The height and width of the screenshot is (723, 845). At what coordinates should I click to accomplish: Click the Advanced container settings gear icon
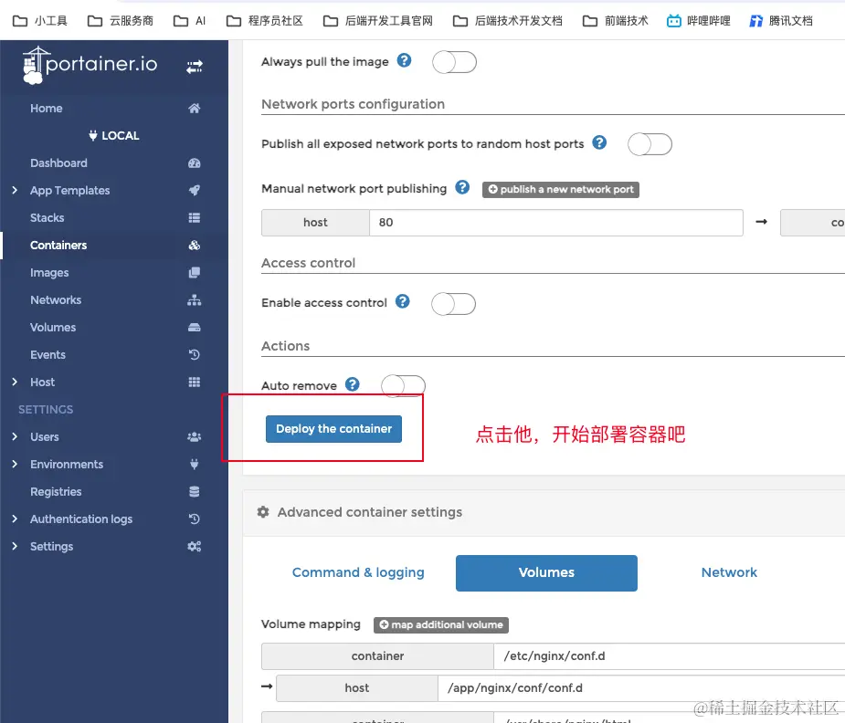(x=263, y=512)
